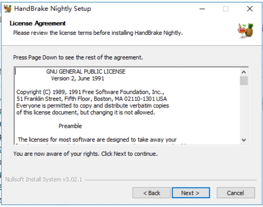Click the Preamble heading in license
Screen dimensions: 263x207
point(70,126)
